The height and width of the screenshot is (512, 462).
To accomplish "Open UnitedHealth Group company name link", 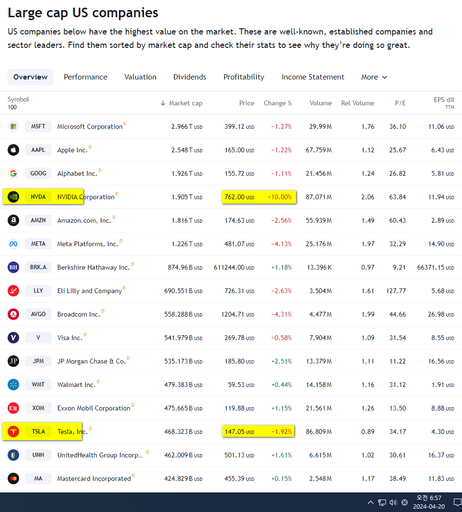I will point(100,455).
